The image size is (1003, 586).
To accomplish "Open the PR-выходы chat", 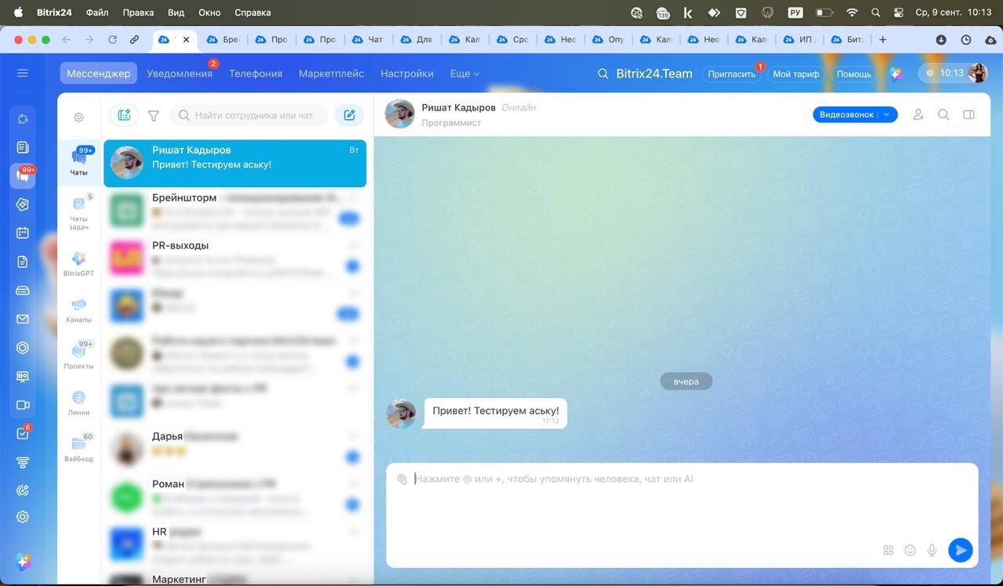I will 235,259.
